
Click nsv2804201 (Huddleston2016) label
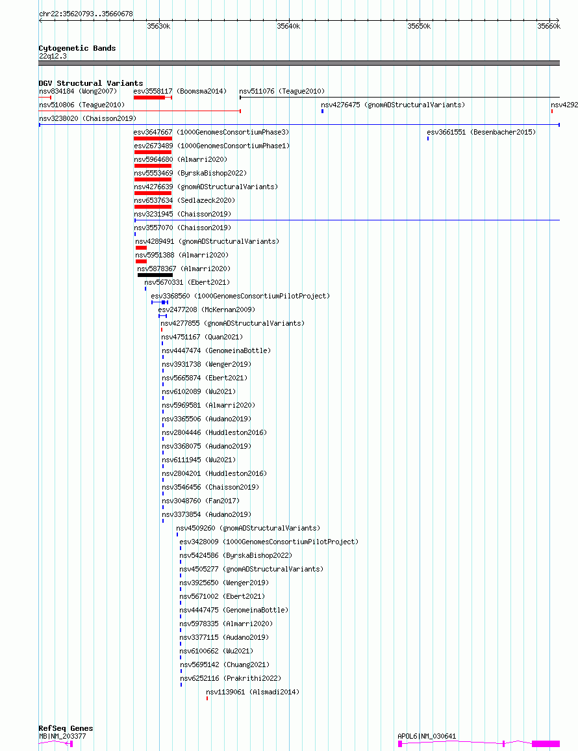click(214, 474)
